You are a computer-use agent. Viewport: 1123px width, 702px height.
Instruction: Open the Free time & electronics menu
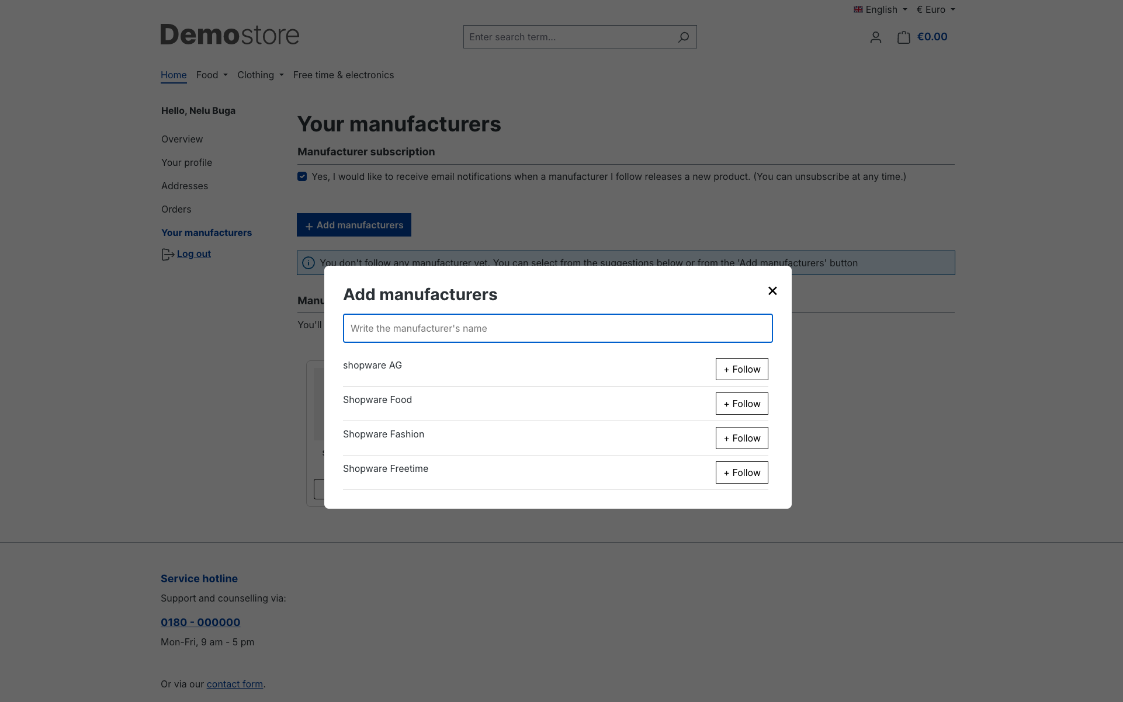(x=343, y=75)
